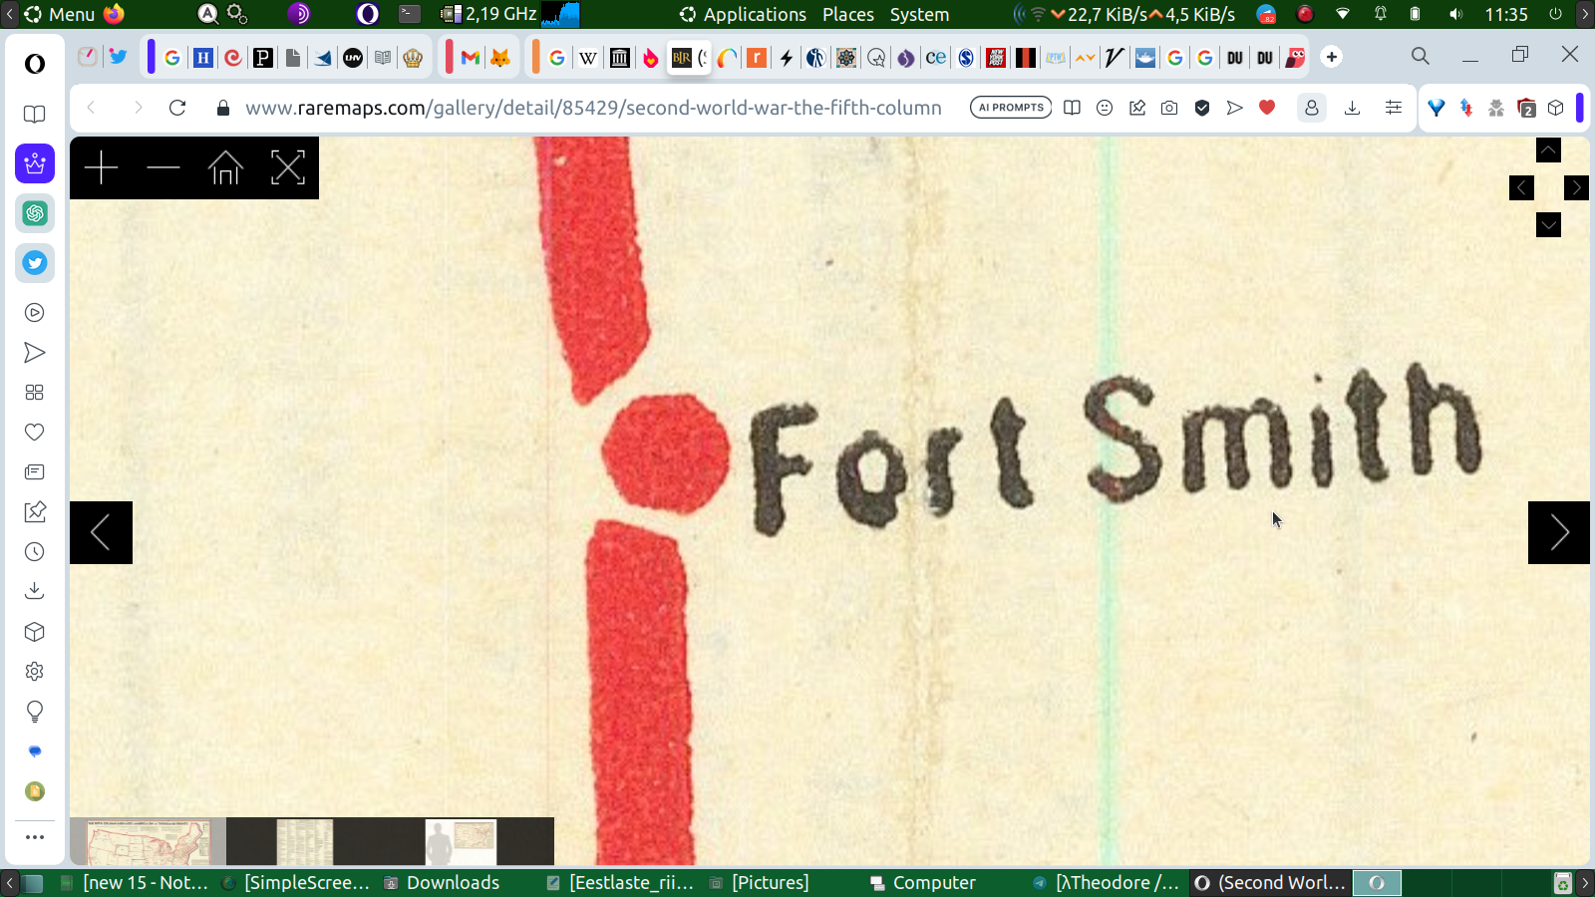The height and width of the screenshot is (897, 1595).
Task: Toggle full-screen map viewer
Action: pyautogui.click(x=287, y=168)
